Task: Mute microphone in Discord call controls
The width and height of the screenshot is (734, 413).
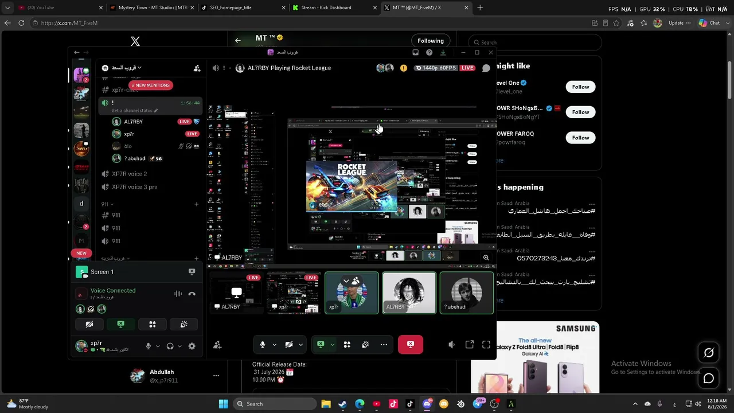Action: 263,345
